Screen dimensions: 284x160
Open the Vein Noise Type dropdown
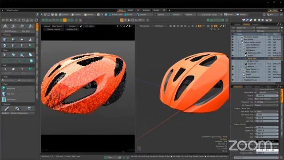pos(267,112)
